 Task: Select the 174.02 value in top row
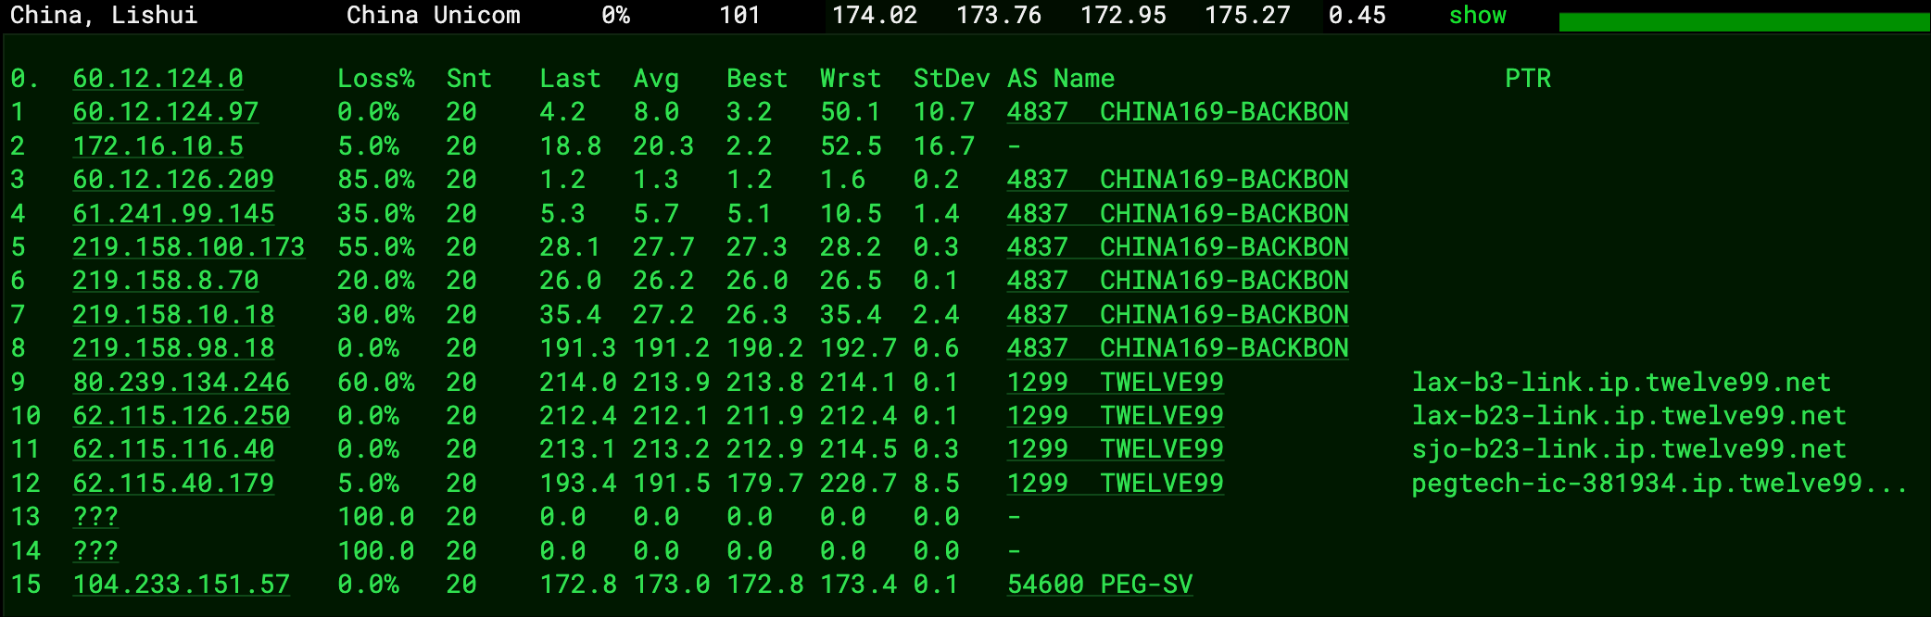[x=875, y=16]
